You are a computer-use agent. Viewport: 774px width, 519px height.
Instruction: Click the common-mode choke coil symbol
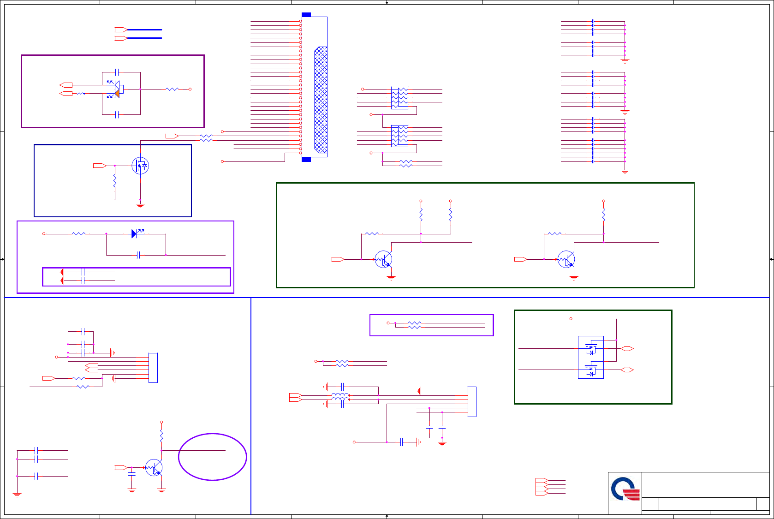click(340, 397)
